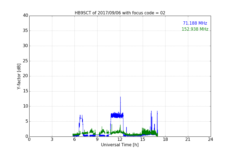Viewport: 234px width, 156px height.
Task: Click the x-axis tick label 9
Action: (97, 139)
